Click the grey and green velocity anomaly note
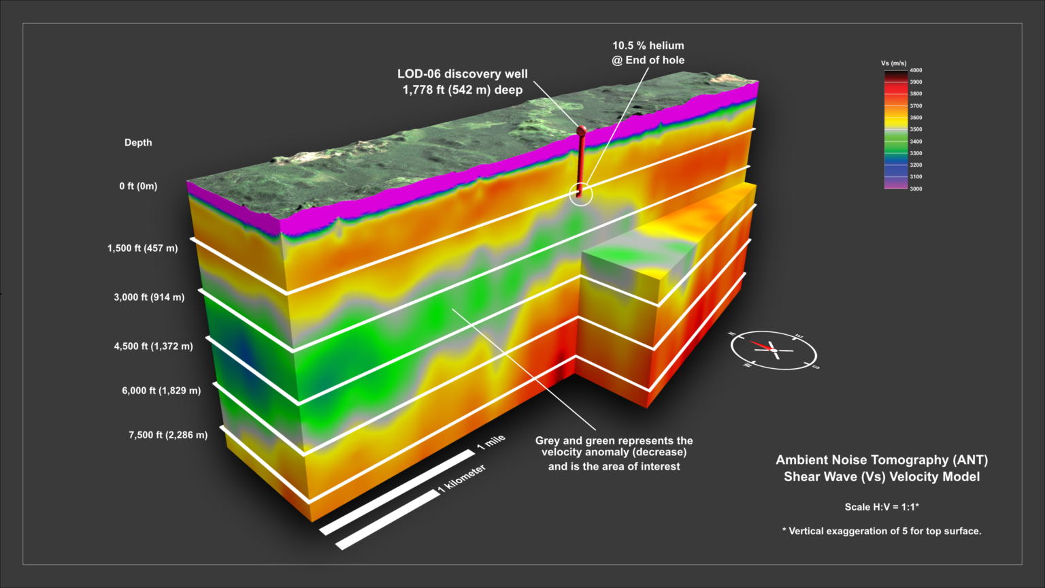 click(x=614, y=453)
